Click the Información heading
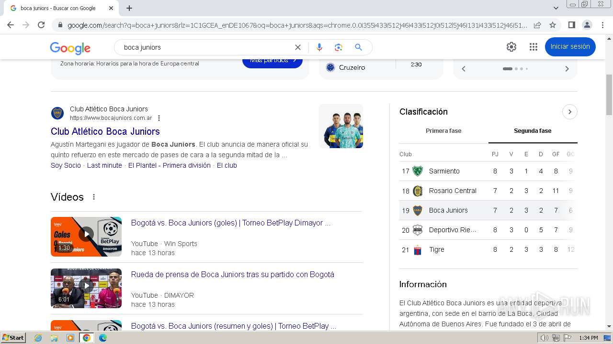The height and width of the screenshot is (344, 613). [x=423, y=284]
